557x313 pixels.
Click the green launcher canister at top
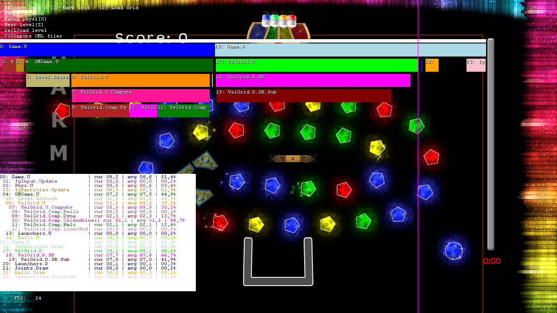pyautogui.click(x=275, y=20)
